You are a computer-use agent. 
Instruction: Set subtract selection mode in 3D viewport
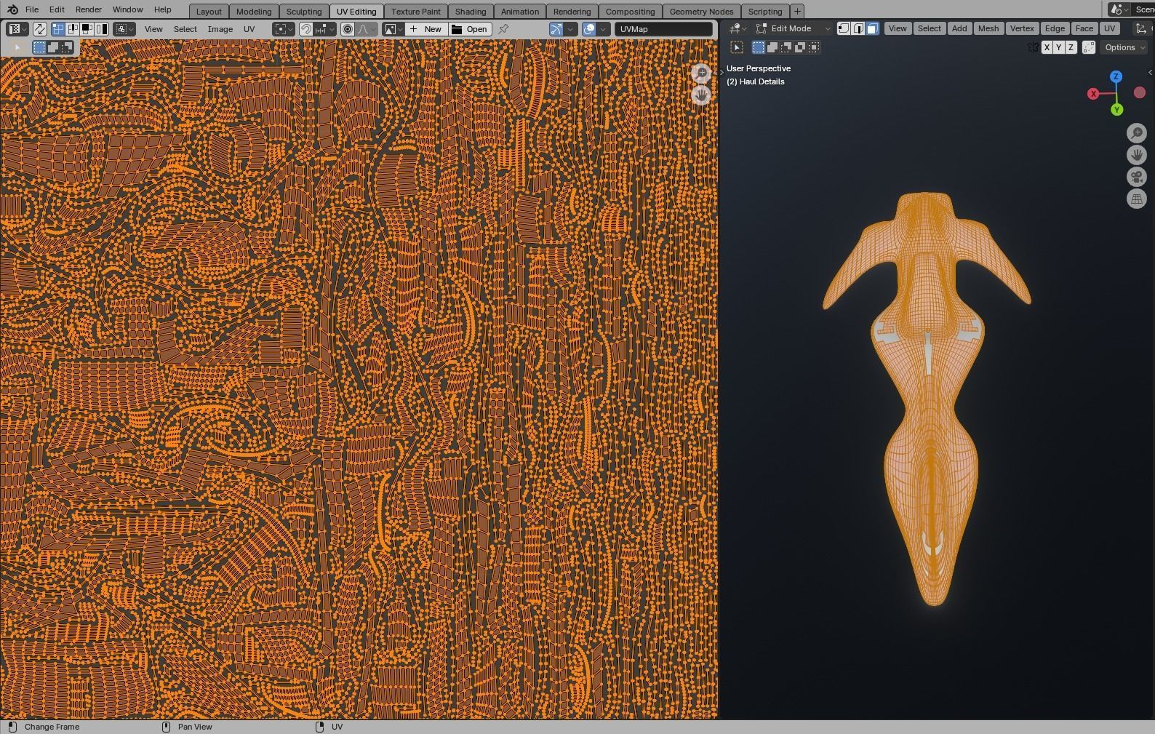coord(786,47)
